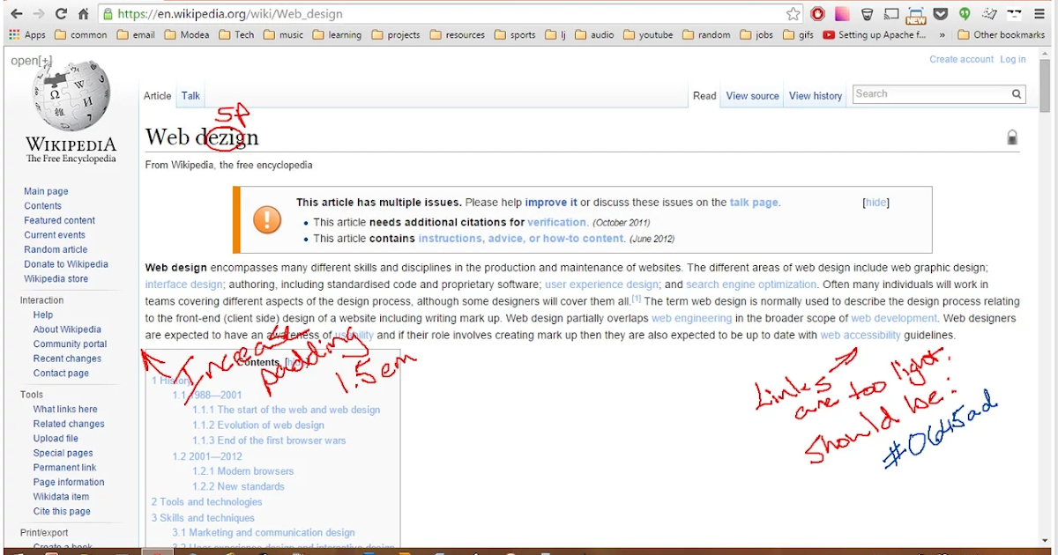This screenshot has width=1058, height=555.
Task: Open the Main page sidebar link
Action: coord(46,191)
